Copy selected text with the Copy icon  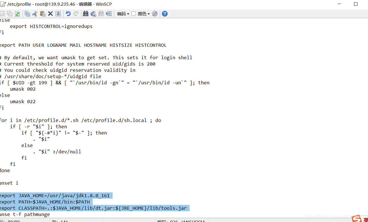point(27,14)
